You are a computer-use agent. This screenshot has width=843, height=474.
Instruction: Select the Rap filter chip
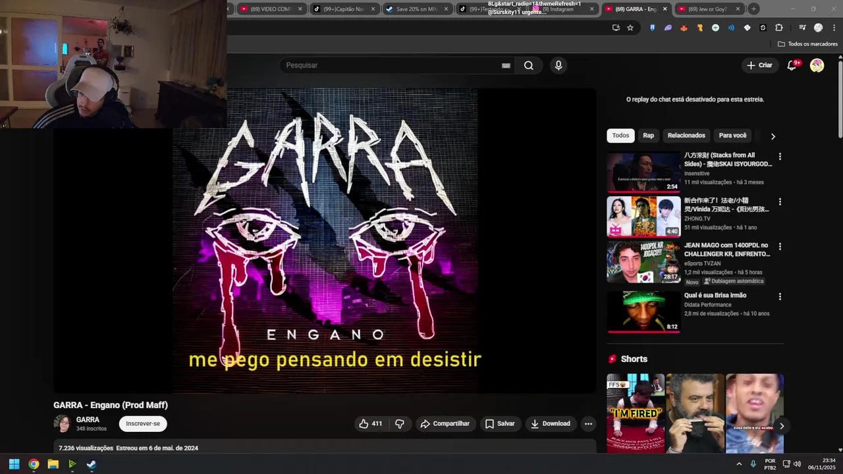[649, 136]
